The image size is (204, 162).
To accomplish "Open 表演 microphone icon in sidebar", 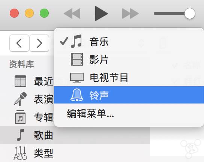I will click(x=20, y=99).
